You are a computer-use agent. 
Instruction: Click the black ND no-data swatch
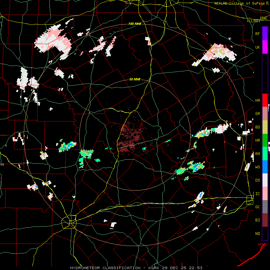point(265,233)
